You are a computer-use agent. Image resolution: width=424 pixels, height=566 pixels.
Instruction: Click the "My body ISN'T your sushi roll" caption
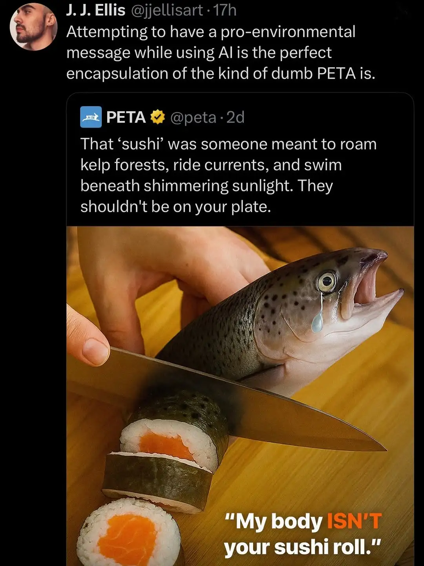point(302,534)
